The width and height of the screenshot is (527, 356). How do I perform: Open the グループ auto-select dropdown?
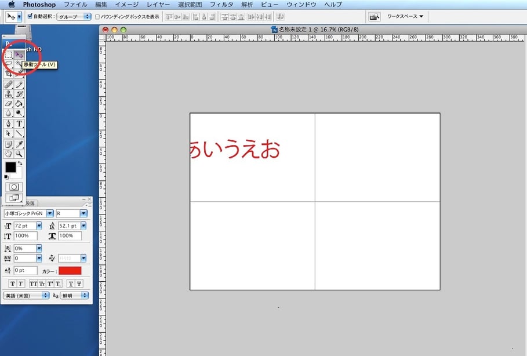pyautogui.click(x=74, y=17)
